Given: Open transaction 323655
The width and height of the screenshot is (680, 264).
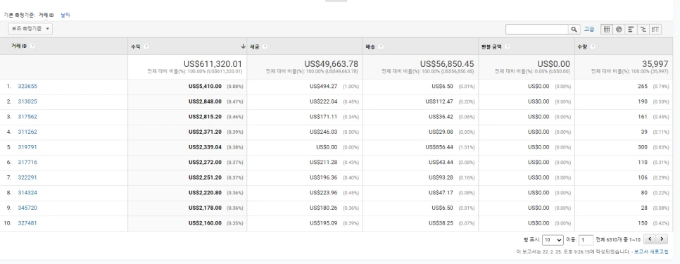Looking at the screenshot, I should tap(27, 87).
